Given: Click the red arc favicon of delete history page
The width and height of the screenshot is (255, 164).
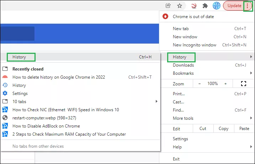Looking at the screenshot, I should 5,77.
